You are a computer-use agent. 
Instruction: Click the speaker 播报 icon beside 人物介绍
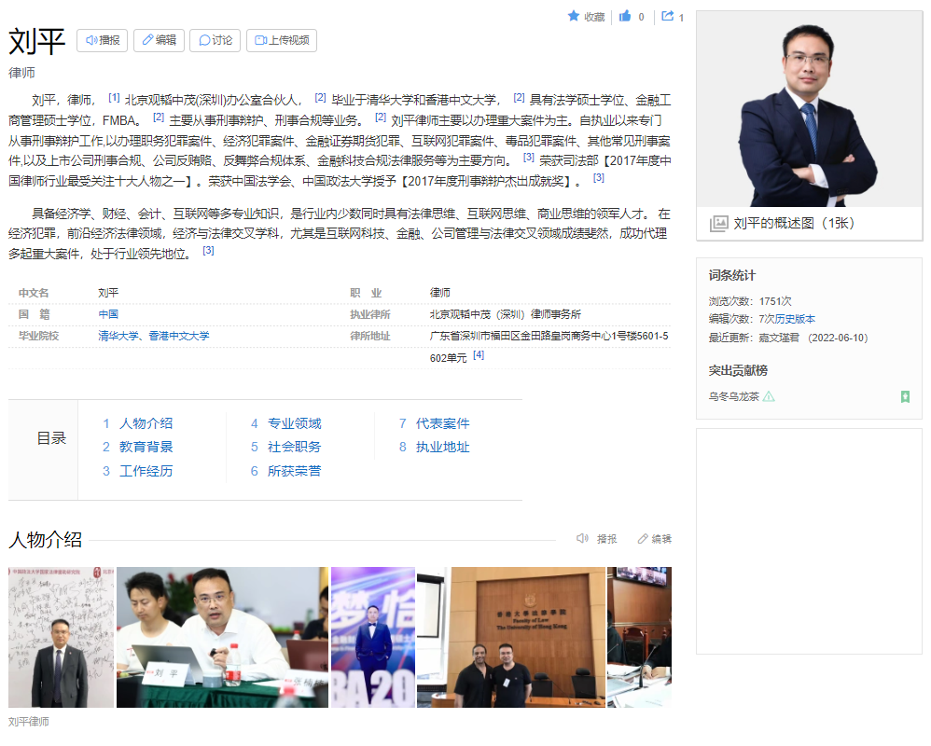click(583, 538)
